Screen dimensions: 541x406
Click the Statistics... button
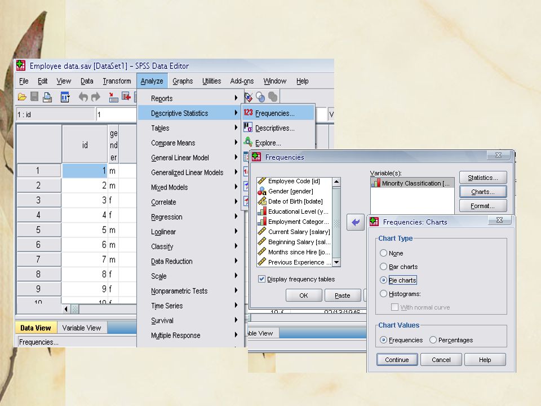point(483,178)
